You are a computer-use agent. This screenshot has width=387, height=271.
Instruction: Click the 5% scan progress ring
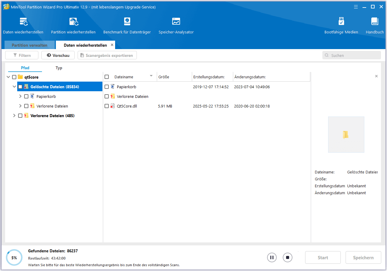point(14,257)
